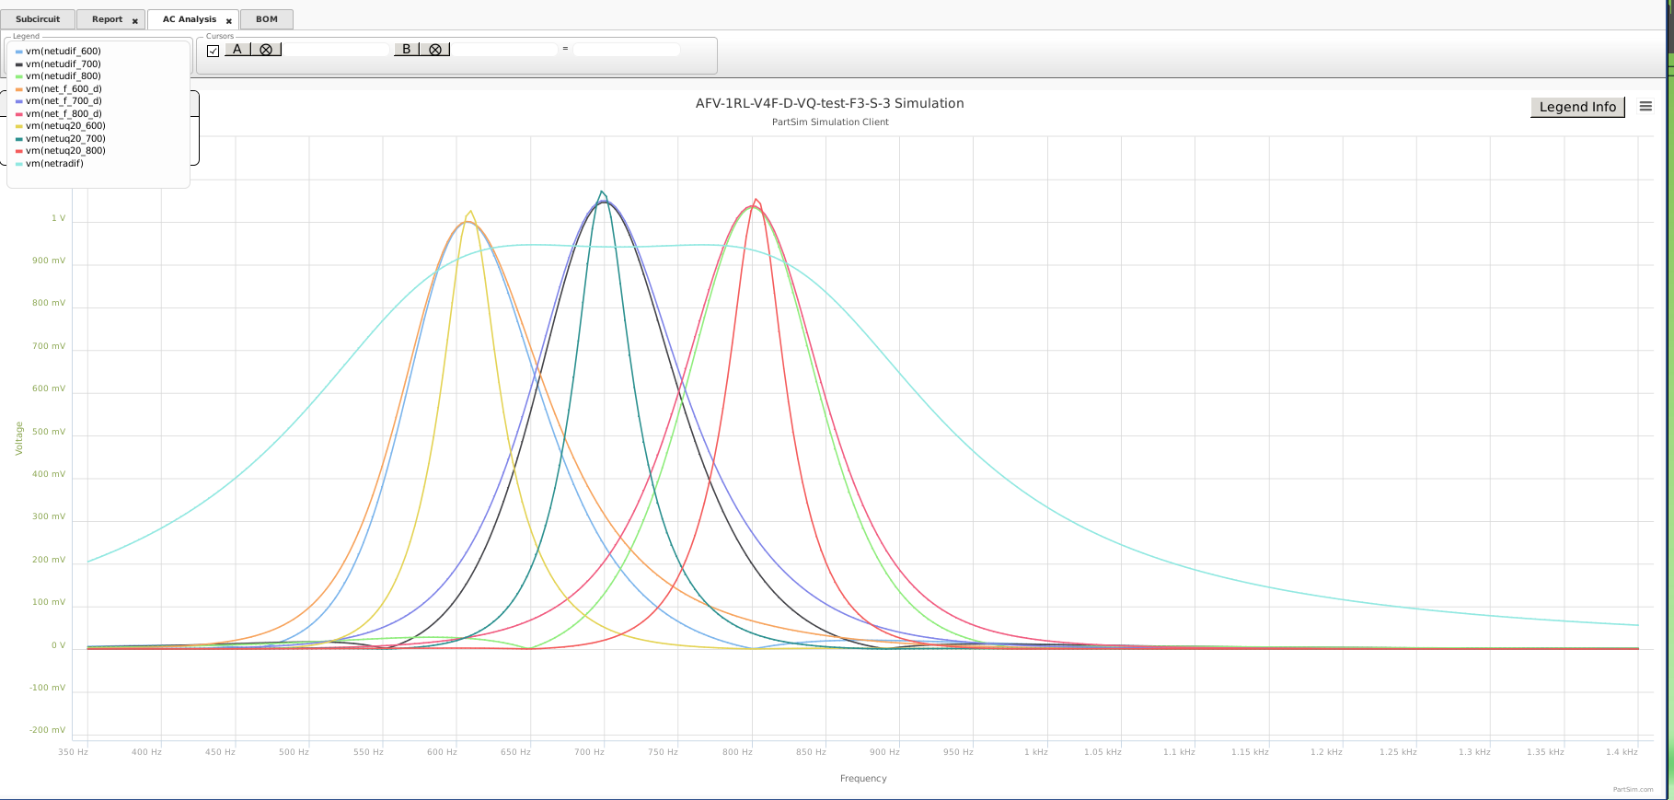Viewport: 1674px width, 800px height.
Task: Click the vm(net_f_600_d) orange color swatch
Action: pos(19,89)
